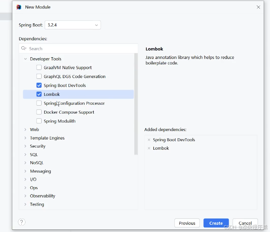This screenshot has height=232, width=270.
Task: Select the Developer Tools category label
Action: coord(45,59)
